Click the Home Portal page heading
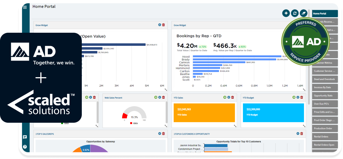343x159 pixels. (44, 6)
